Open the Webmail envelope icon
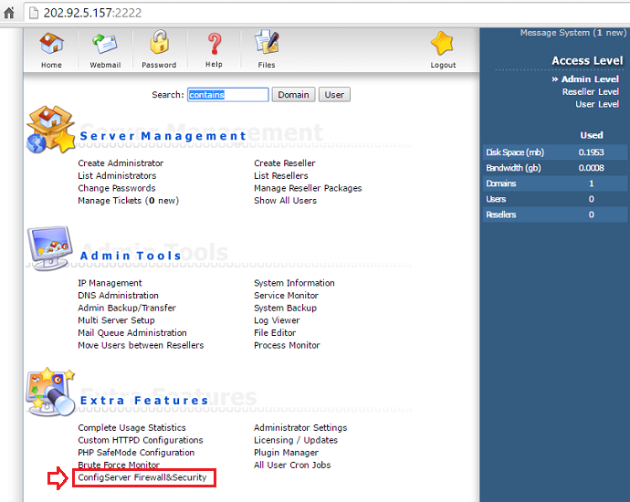 [105, 44]
